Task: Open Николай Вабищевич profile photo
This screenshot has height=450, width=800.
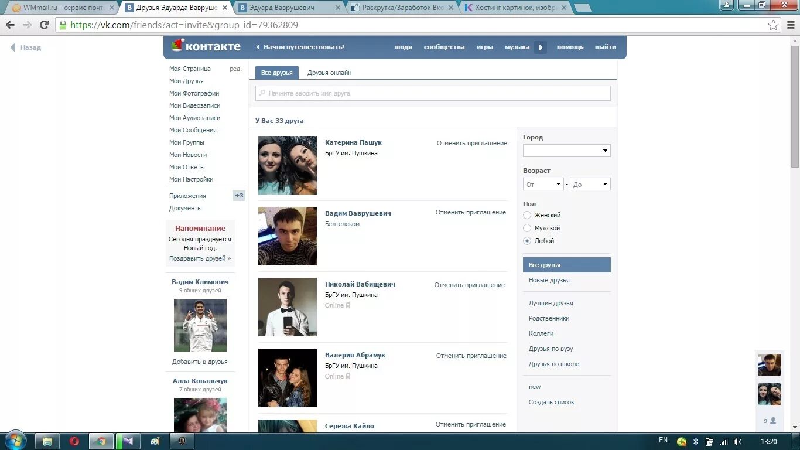Action: coord(288,307)
